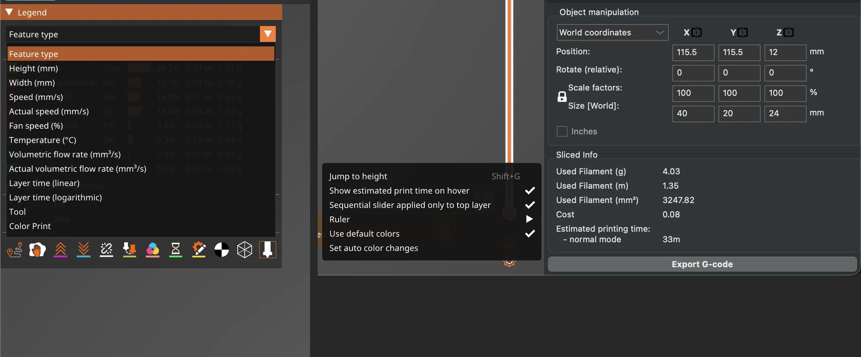Select Volumetric flow rate (mm³/s) option
Viewport: 861px width, 357px height.
[141, 154]
